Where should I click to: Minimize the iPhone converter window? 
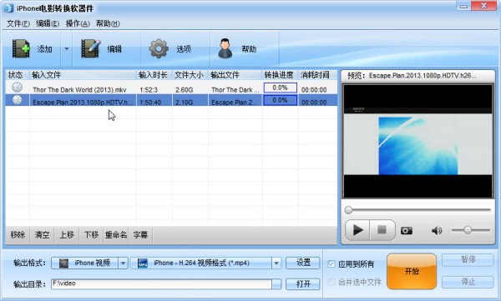click(463, 6)
